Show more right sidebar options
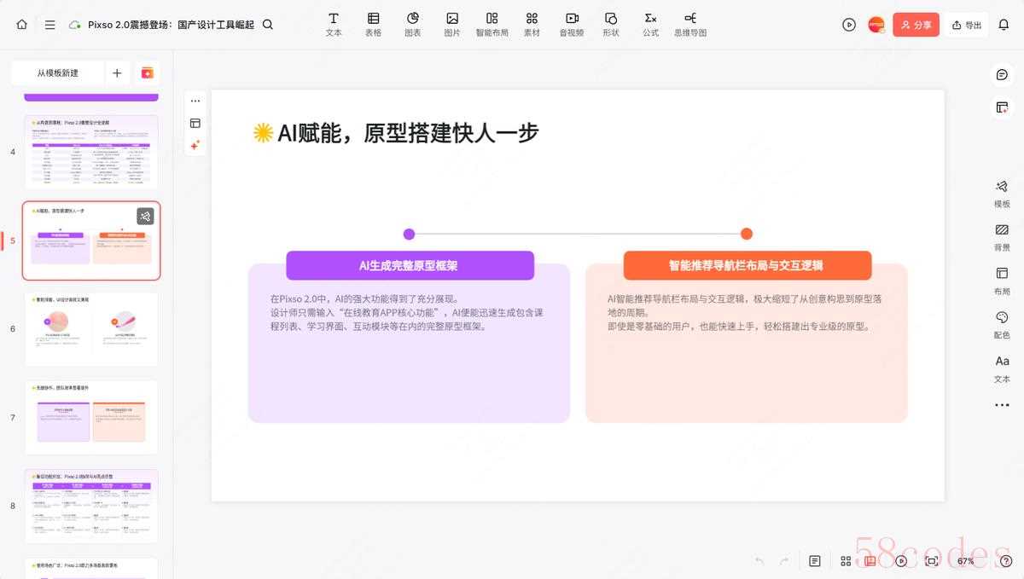 tap(1002, 406)
